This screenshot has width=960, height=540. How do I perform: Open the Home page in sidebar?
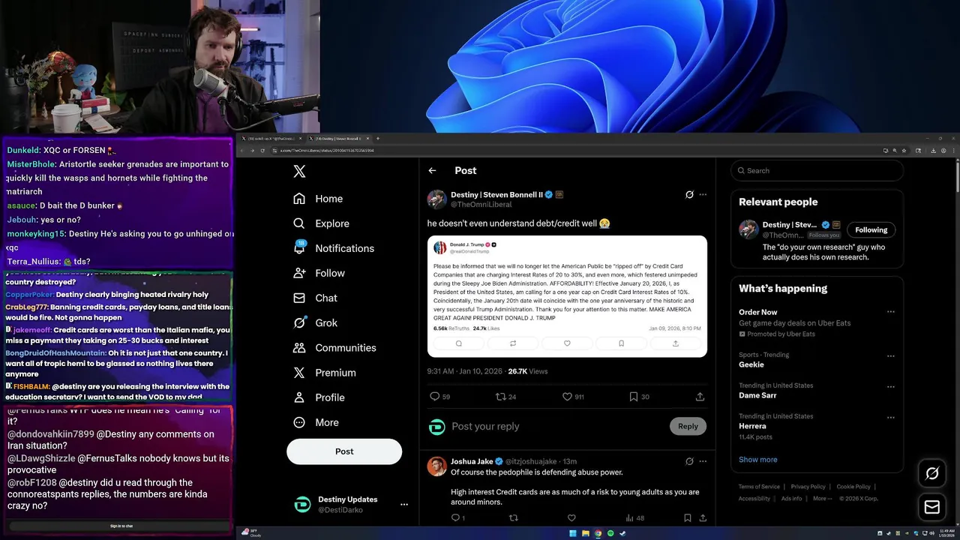click(318, 199)
